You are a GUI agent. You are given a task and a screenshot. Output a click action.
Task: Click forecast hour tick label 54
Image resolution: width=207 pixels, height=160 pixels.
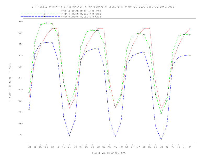tap(133, 147)
